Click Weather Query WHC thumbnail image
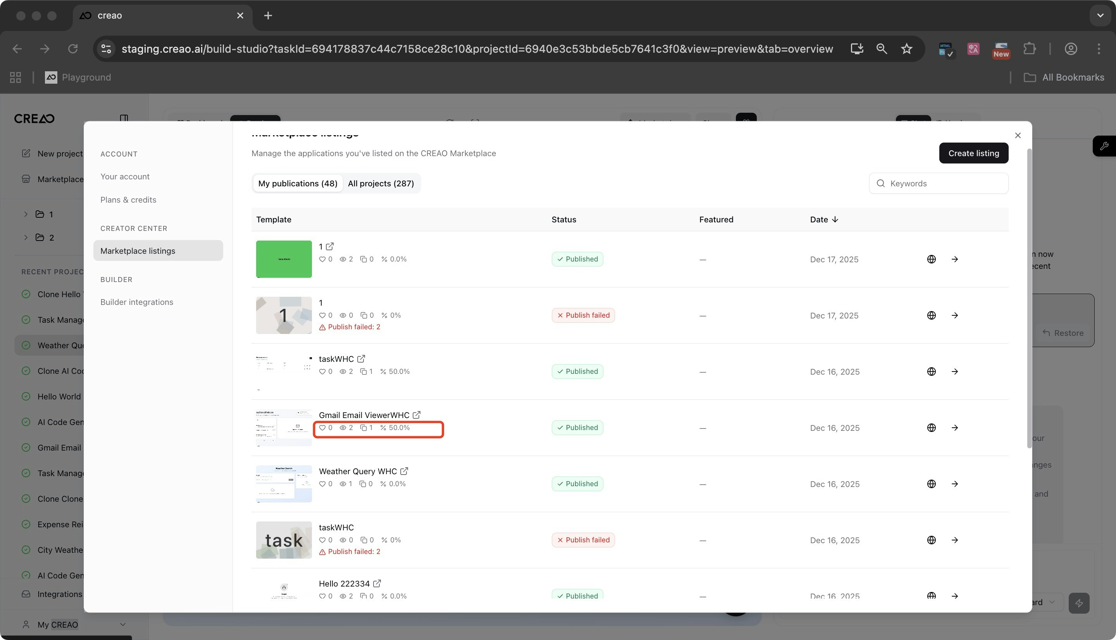Image resolution: width=1116 pixels, height=640 pixels. coord(284,483)
